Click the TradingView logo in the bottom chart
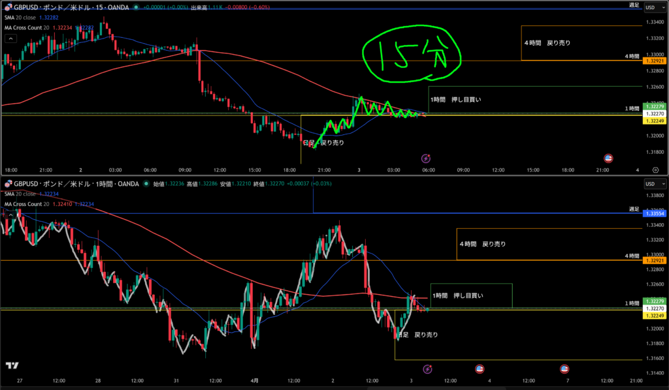 (x=11, y=366)
